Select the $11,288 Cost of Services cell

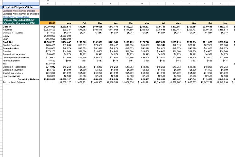[x=63, y=45]
